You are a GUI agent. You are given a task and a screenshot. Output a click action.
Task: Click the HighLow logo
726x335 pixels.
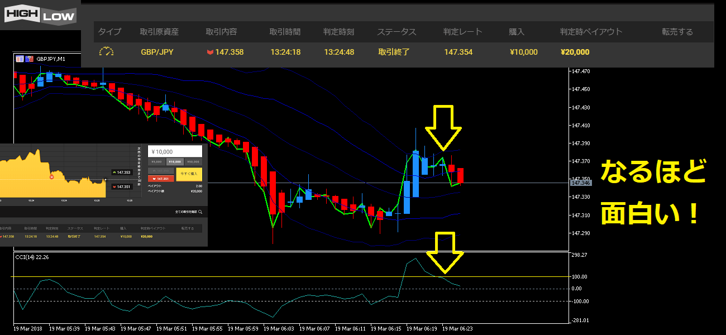tap(40, 15)
